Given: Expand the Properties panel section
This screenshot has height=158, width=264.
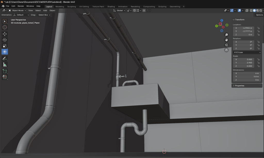Looking at the screenshot, I should point(240,86).
